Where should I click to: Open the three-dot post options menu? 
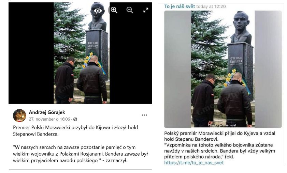click(144, 115)
